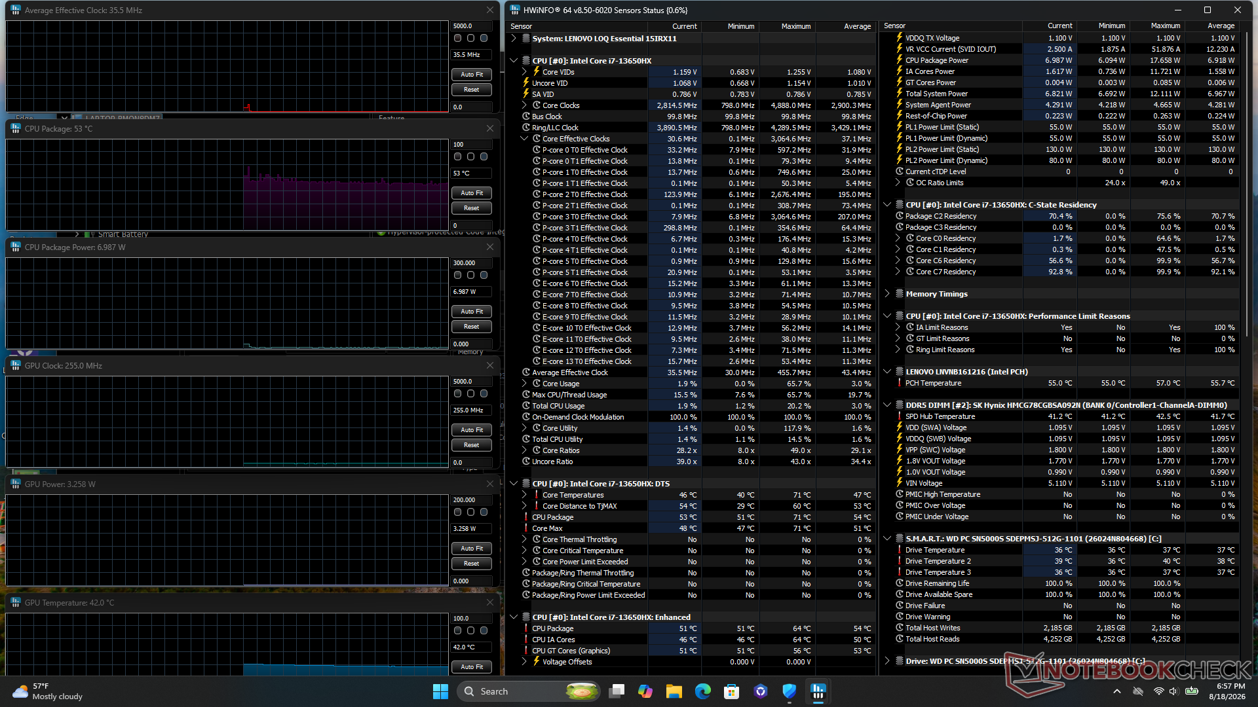The height and width of the screenshot is (707, 1258).
Task: Collapse the S.M.A.R.T. WD PC SN5000S group
Action: click(x=887, y=539)
